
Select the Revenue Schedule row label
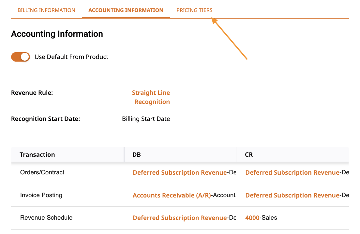pyautogui.click(x=46, y=217)
